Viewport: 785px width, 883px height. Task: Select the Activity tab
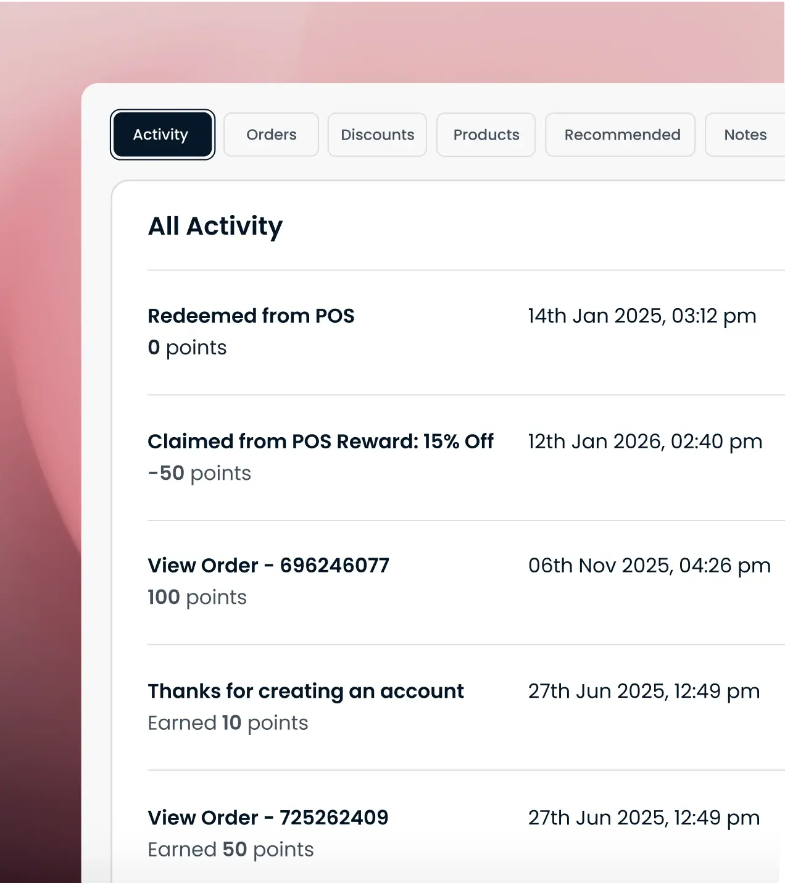click(x=162, y=134)
